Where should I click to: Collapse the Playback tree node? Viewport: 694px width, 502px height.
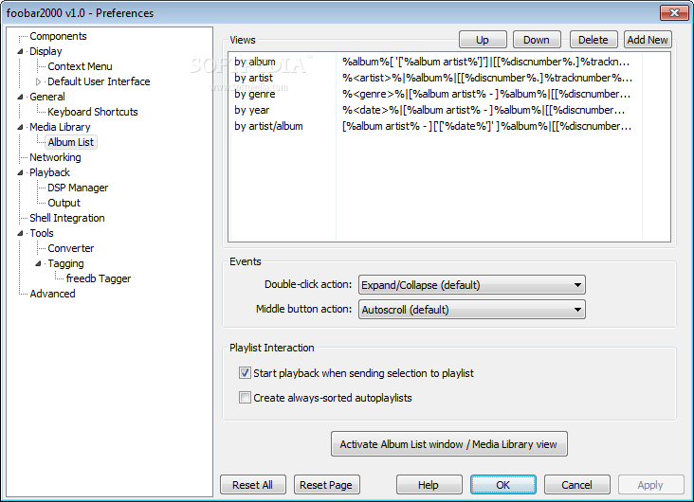pos(20,173)
